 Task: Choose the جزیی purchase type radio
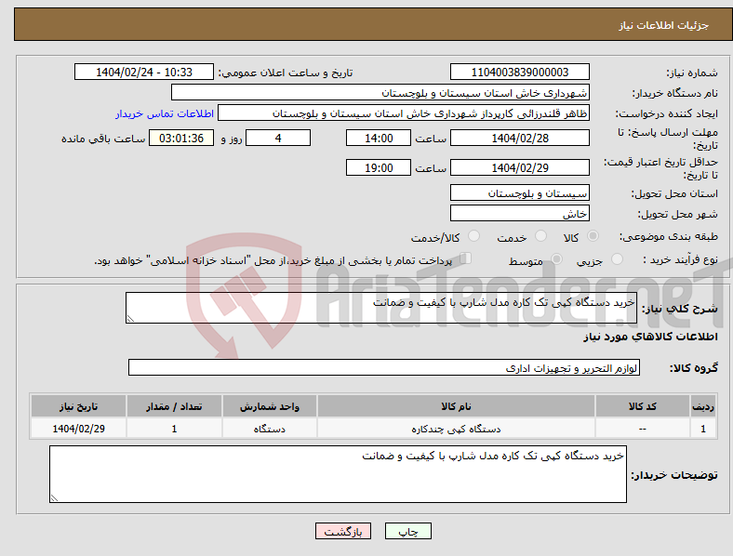click(617, 258)
